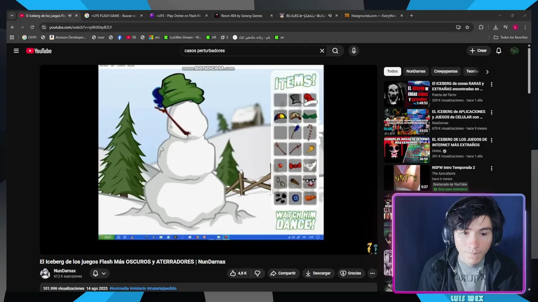Screen dimensions: 538x302
Task: Open the NunDarnax channel avatar
Action: point(45,273)
